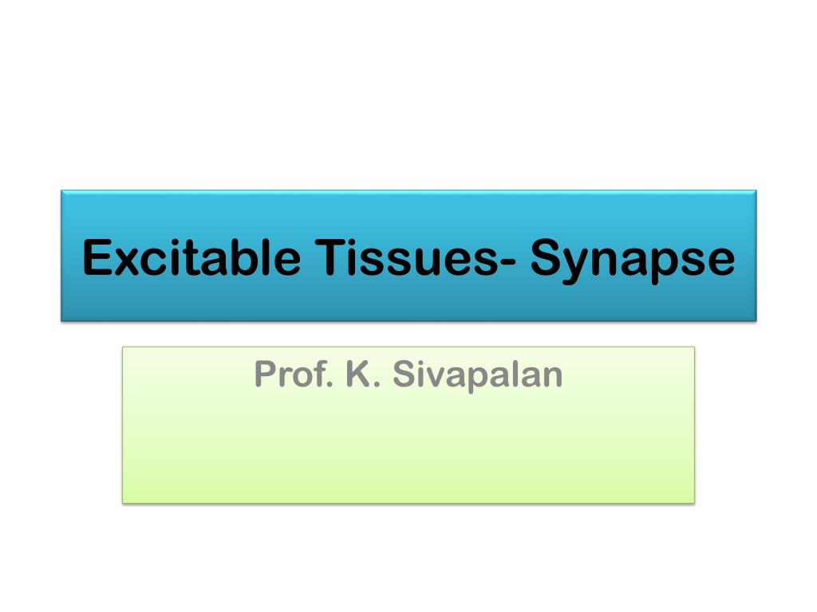Viewport: 817px width, 612px height.
Task: Select the initial "K." in the subtitle
Action: pos(364,374)
